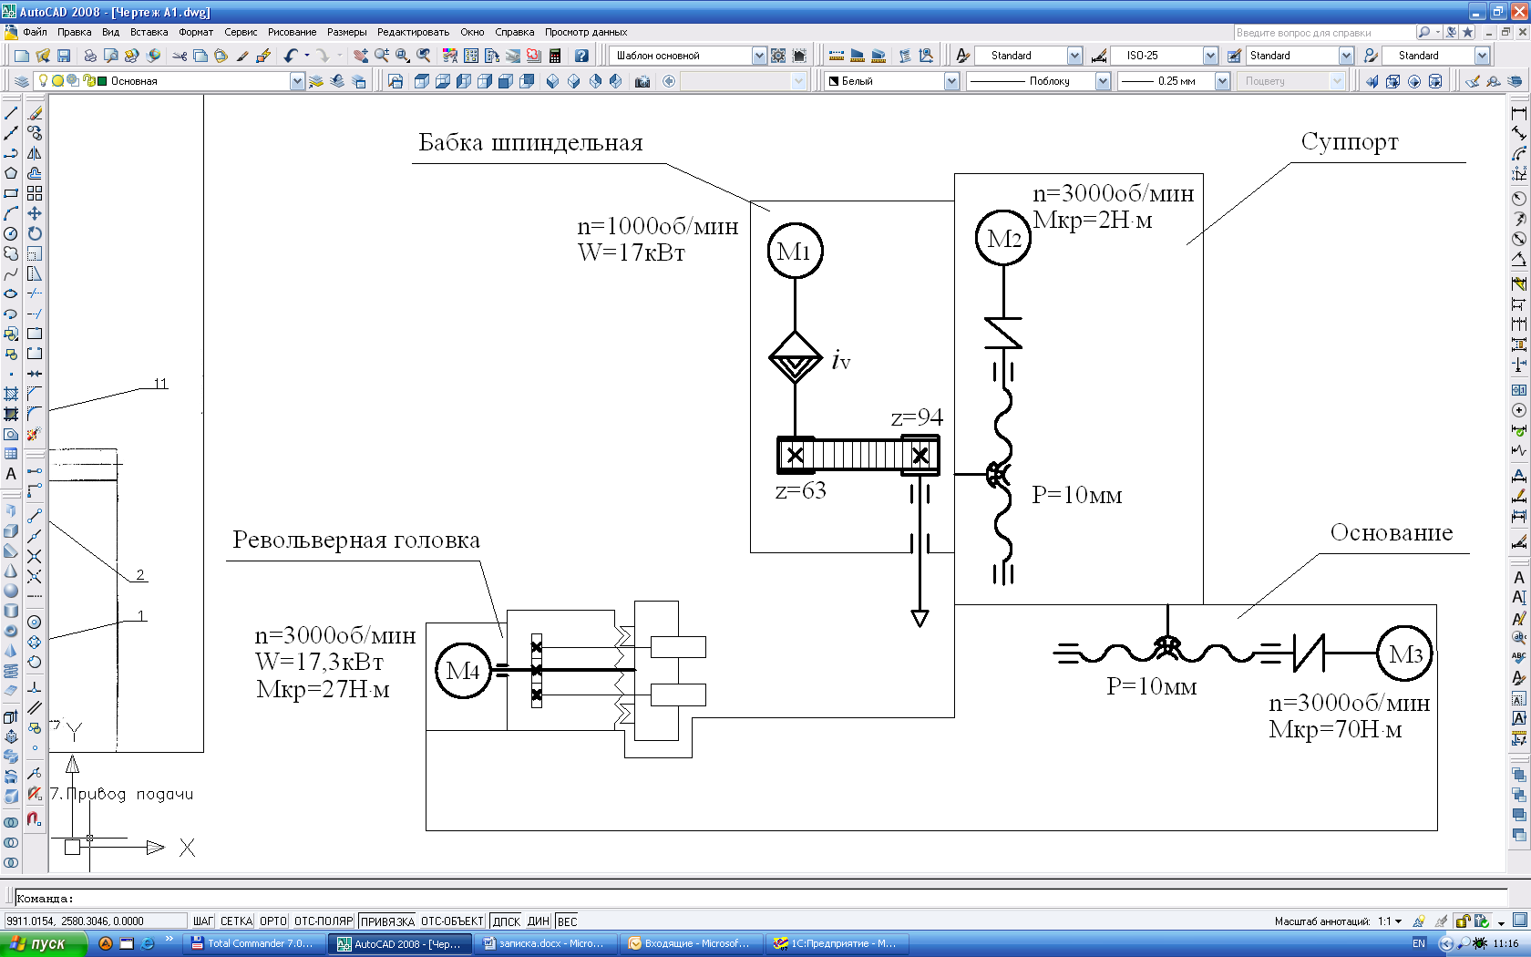Open the ISO-25 dimension style dropdown

[x=1210, y=56]
